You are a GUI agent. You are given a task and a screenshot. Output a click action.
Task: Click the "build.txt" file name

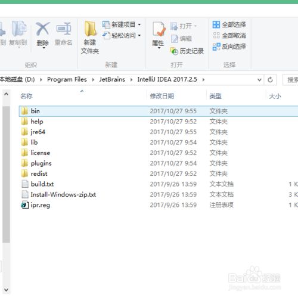[42, 184]
